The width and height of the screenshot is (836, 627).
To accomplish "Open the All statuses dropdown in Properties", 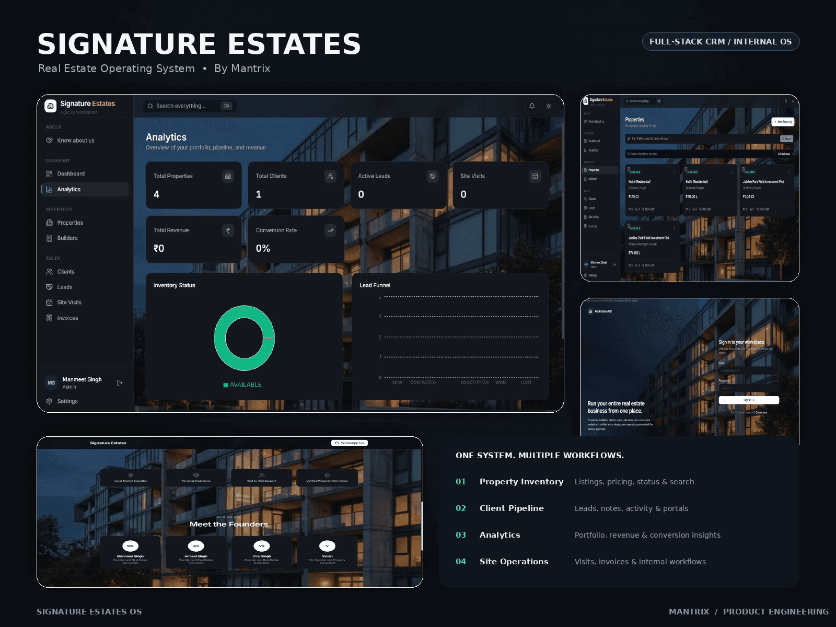I will point(785,154).
